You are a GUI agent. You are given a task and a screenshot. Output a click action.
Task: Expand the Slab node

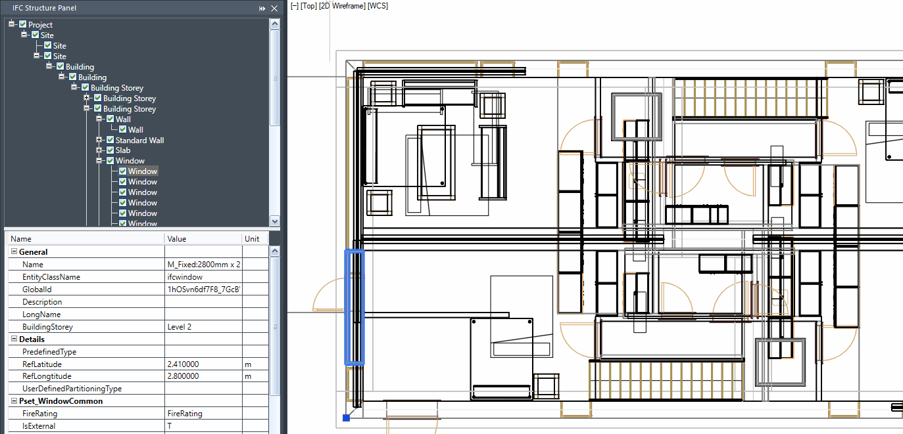(99, 150)
